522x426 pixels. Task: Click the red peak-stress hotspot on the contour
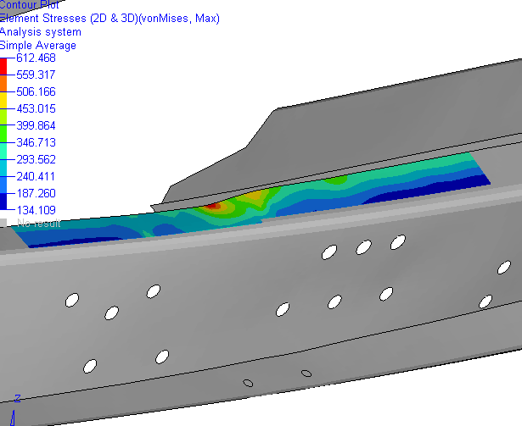[x=212, y=207]
